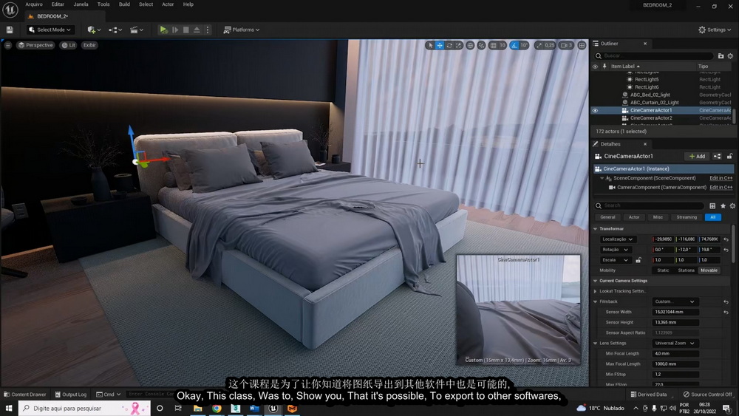Toggle the lock scale ratio icon
This screenshot has height=416, width=739.
638,260
